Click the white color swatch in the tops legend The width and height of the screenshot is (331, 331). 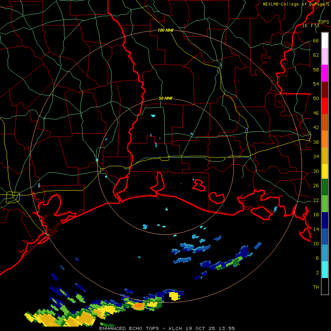click(325, 40)
